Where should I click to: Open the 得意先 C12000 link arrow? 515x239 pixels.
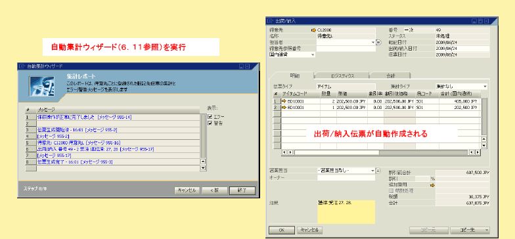[x=313, y=30]
